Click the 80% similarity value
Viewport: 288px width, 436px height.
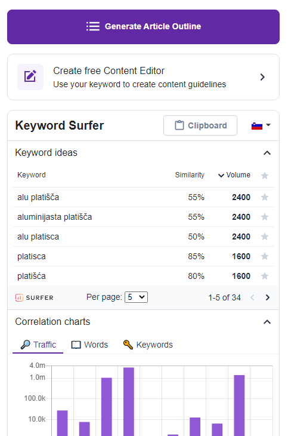(196, 276)
